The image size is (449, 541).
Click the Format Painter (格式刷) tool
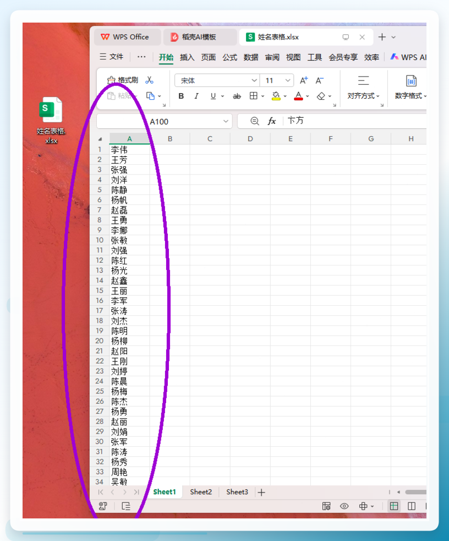click(123, 80)
